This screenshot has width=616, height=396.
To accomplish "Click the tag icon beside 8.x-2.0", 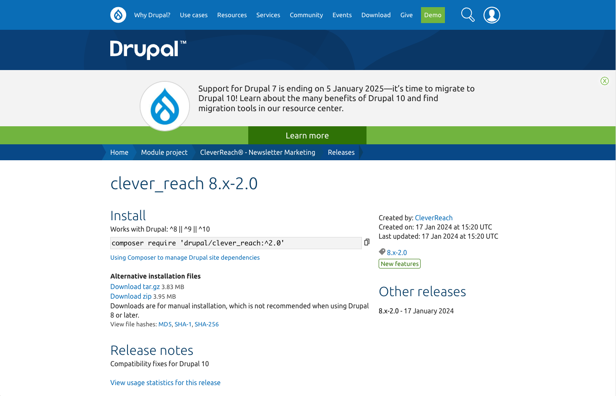I will tap(382, 252).
